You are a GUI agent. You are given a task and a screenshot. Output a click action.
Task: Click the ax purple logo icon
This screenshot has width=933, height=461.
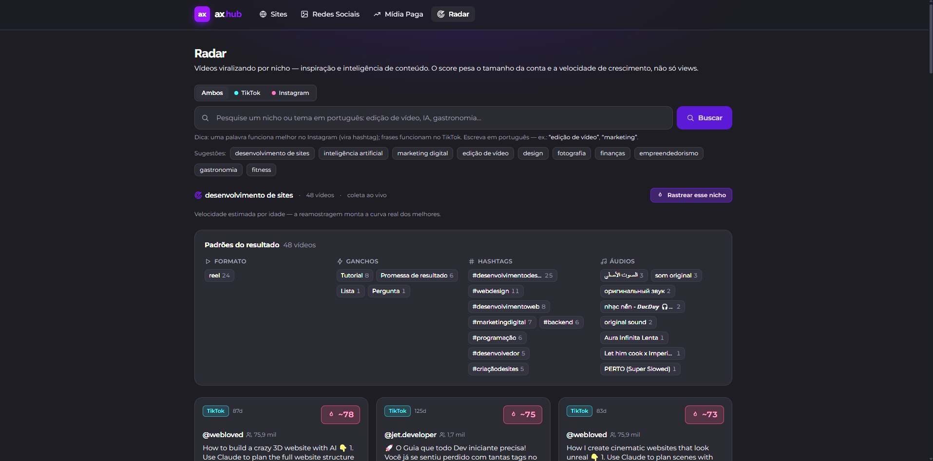pos(202,14)
